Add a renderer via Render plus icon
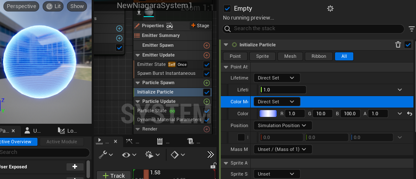Viewport: 416px width, 179px height. click(207, 129)
